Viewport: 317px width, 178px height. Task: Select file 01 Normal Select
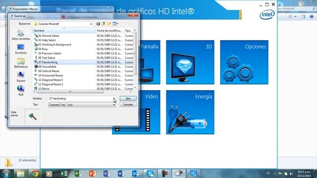tap(49, 36)
